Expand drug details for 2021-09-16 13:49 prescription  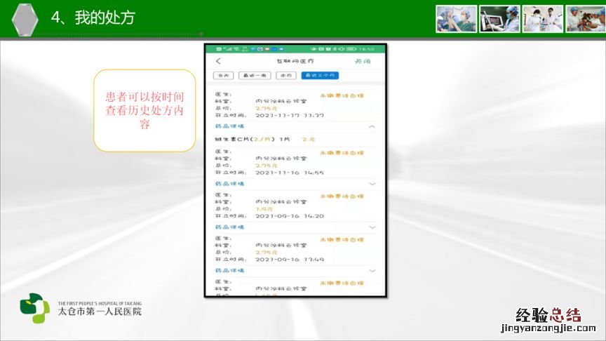372,271
